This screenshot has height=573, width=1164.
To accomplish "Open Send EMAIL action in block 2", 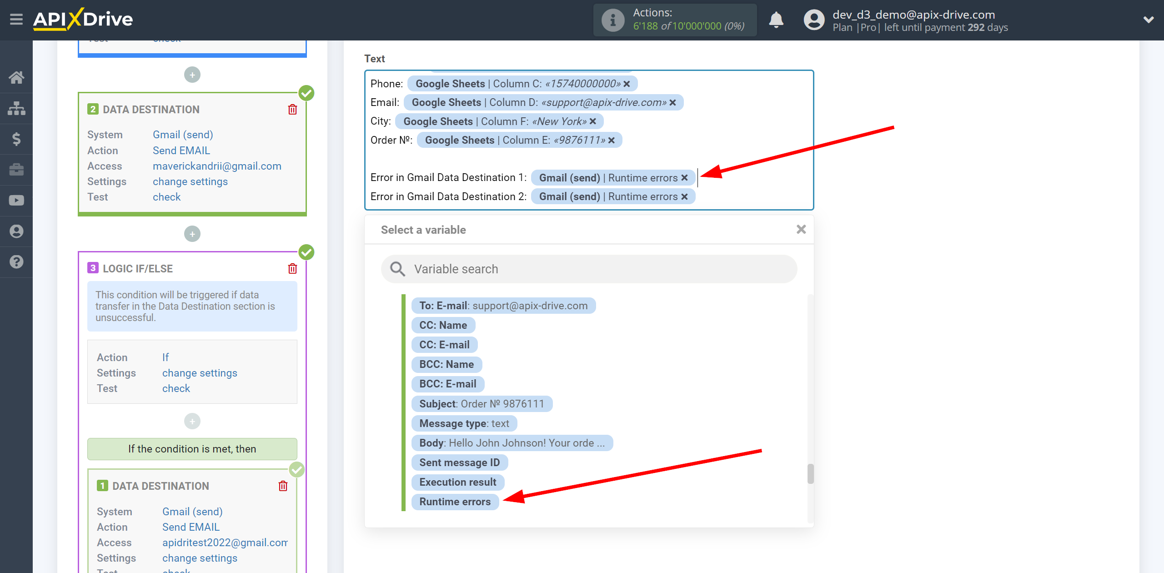I will coord(181,151).
